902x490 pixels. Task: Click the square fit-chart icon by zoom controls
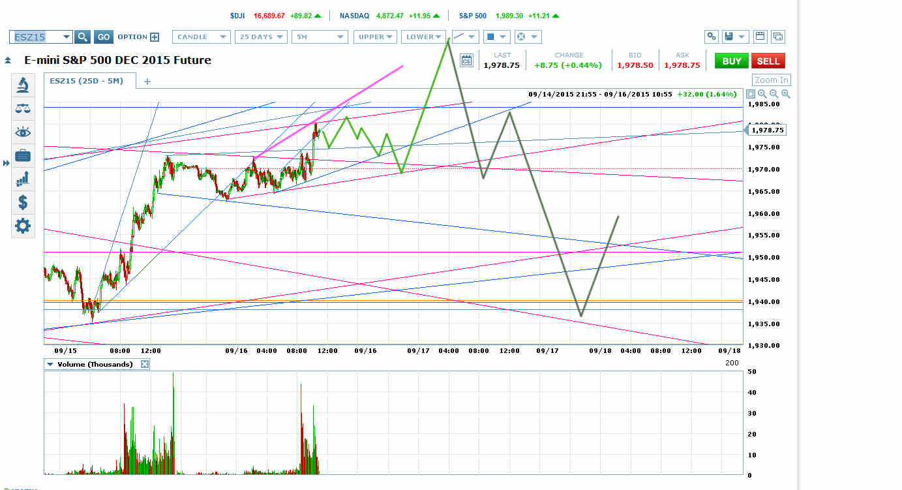pyautogui.click(x=751, y=94)
